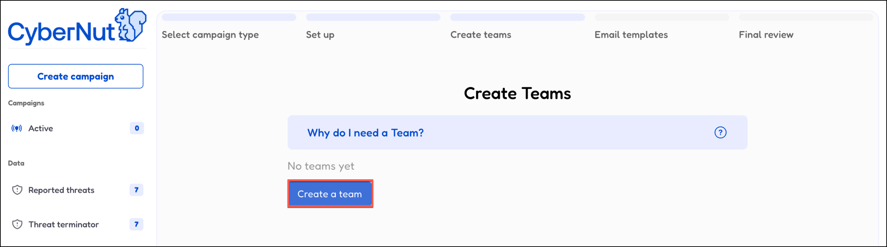
Task: Click the Create teams progress bar
Action: (517, 17)
